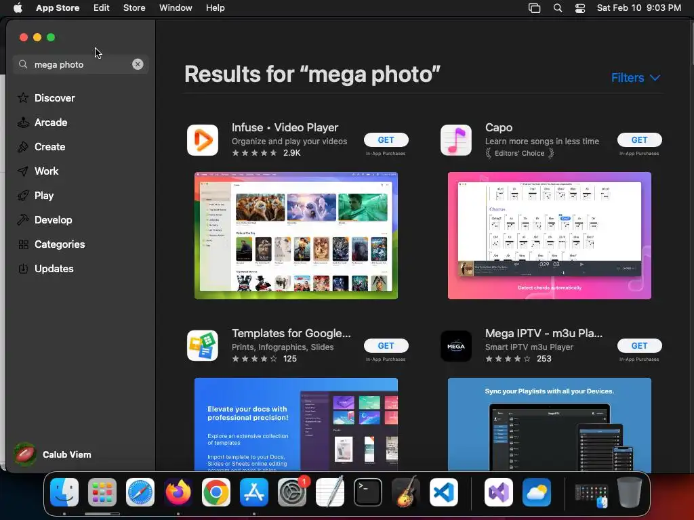The width and height of the screenshot is (694, 520).
Task: Expand the Filters dropdown
Action: point(636,78)
